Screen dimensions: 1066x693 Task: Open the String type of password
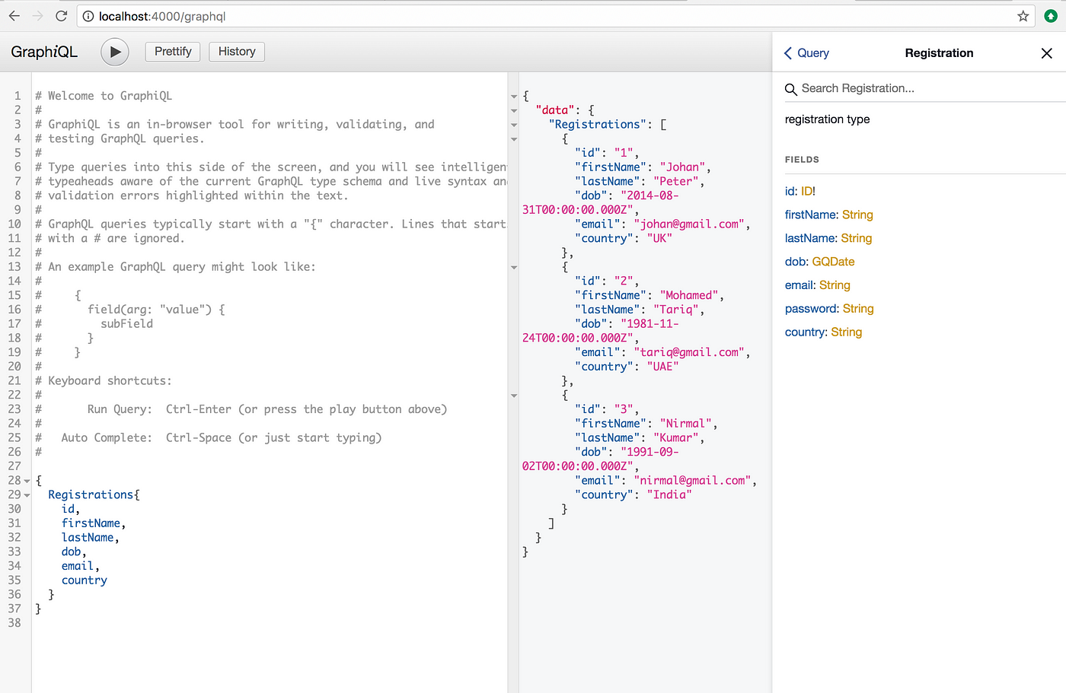(858, 309)
